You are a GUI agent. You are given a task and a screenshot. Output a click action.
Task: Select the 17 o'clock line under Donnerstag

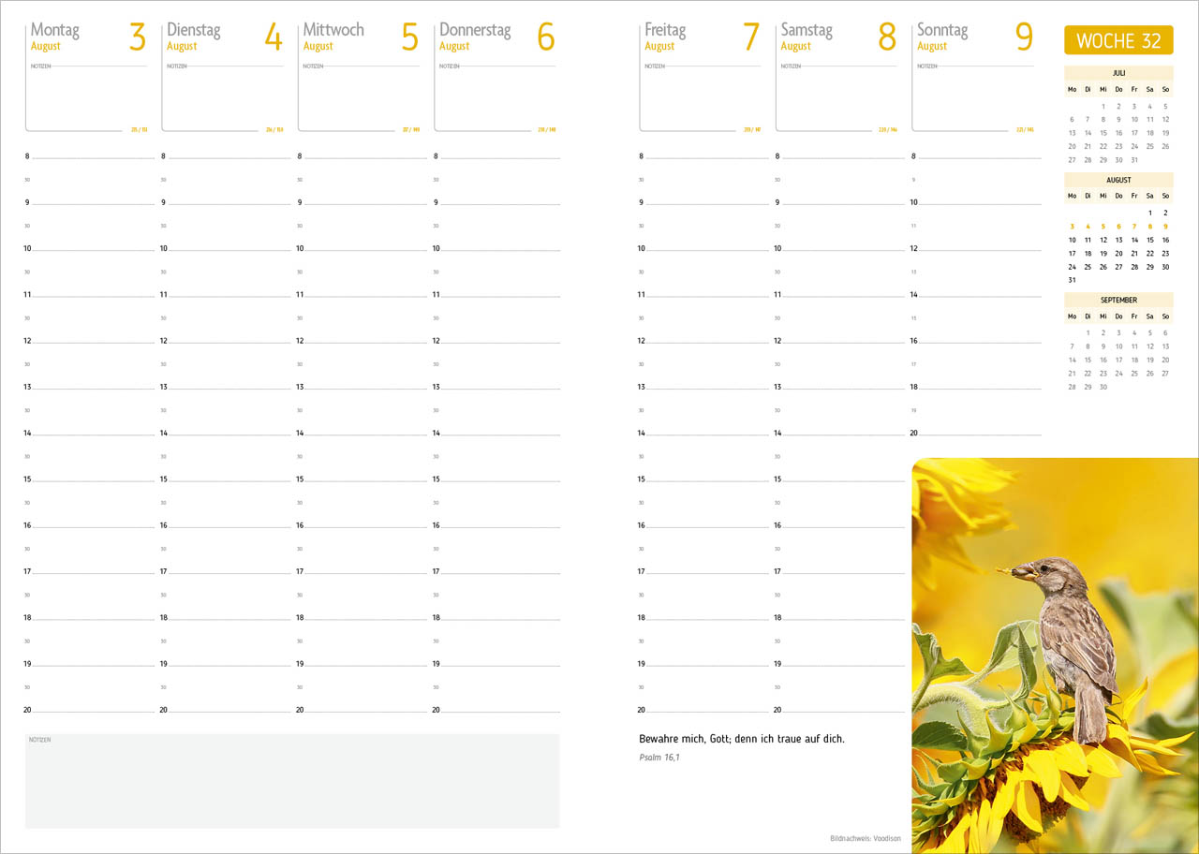coord(499,571)
